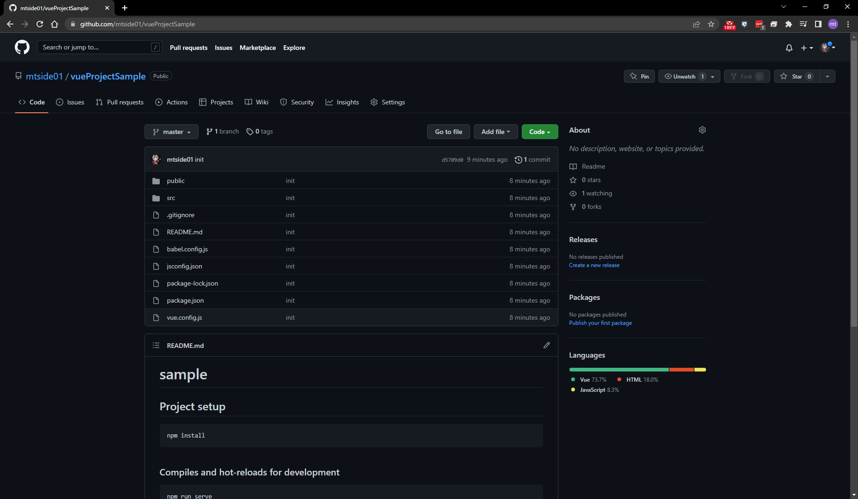The image size is (858, 499).
Task: Open the notifications bell
Action: 789,48
